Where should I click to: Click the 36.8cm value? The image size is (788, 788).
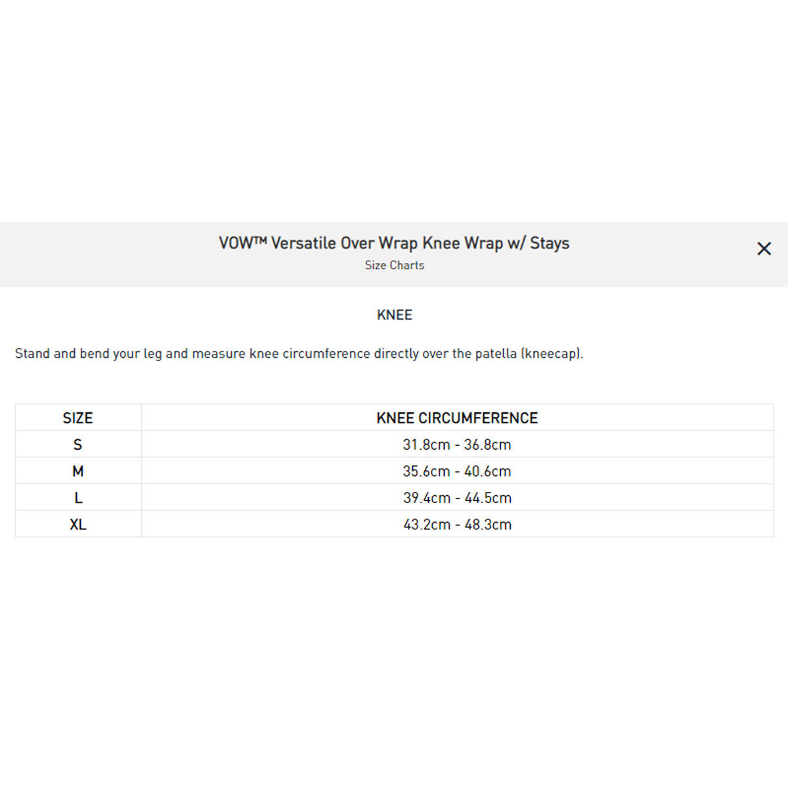tap(487, 445)
